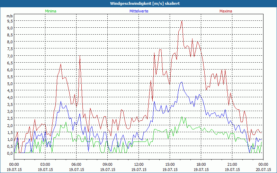Click the red spike reaching 7,0 after 06:00
277x173 pixels.
[80, 56]
